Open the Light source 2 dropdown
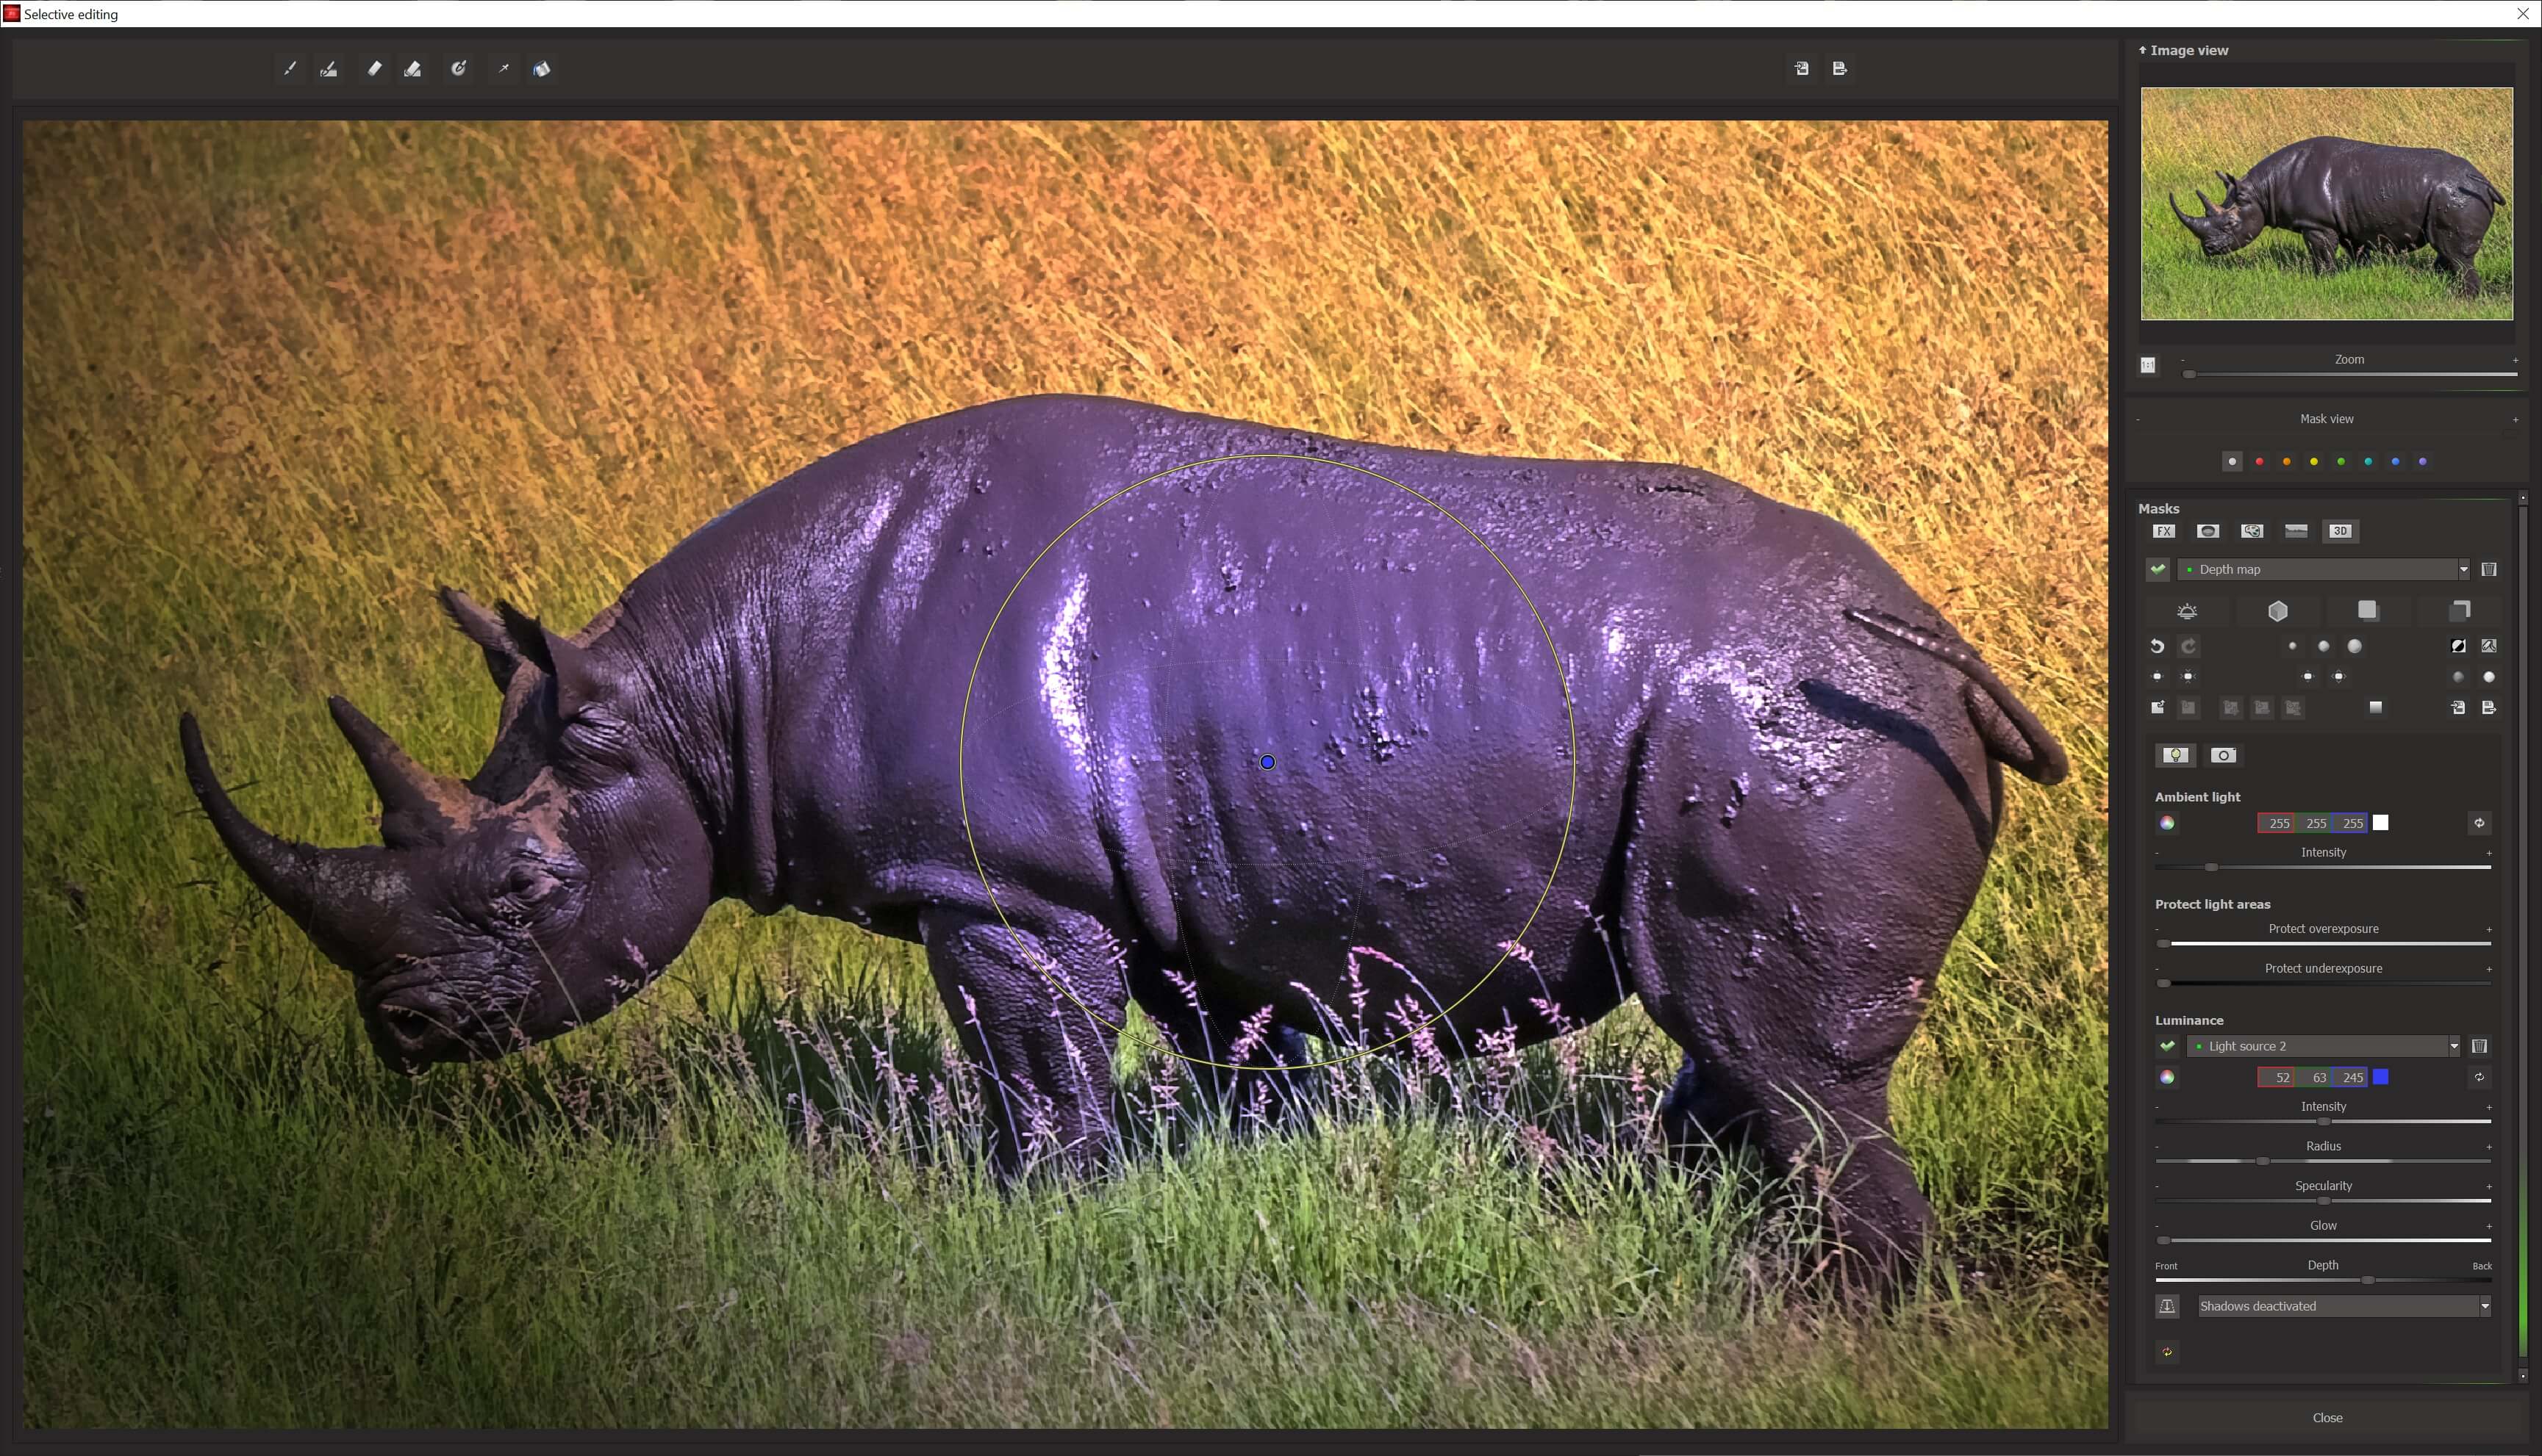The width and height of the screenshot is (2542, 1456). point(2453,1046)
